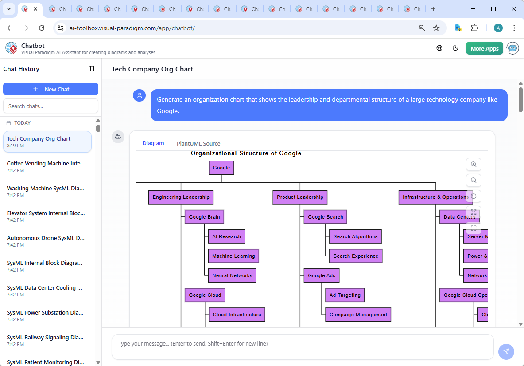View site information icon in address bar
Screen dimensions: 524x366
[61, 28]
